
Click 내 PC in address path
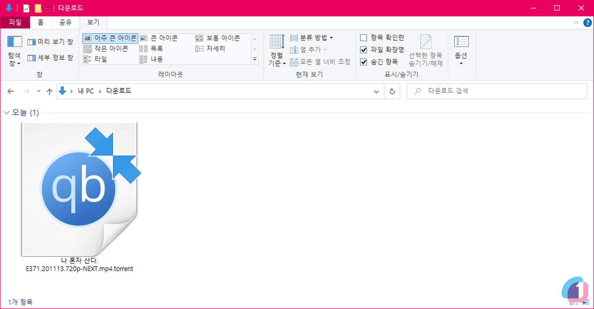[86, 91]
